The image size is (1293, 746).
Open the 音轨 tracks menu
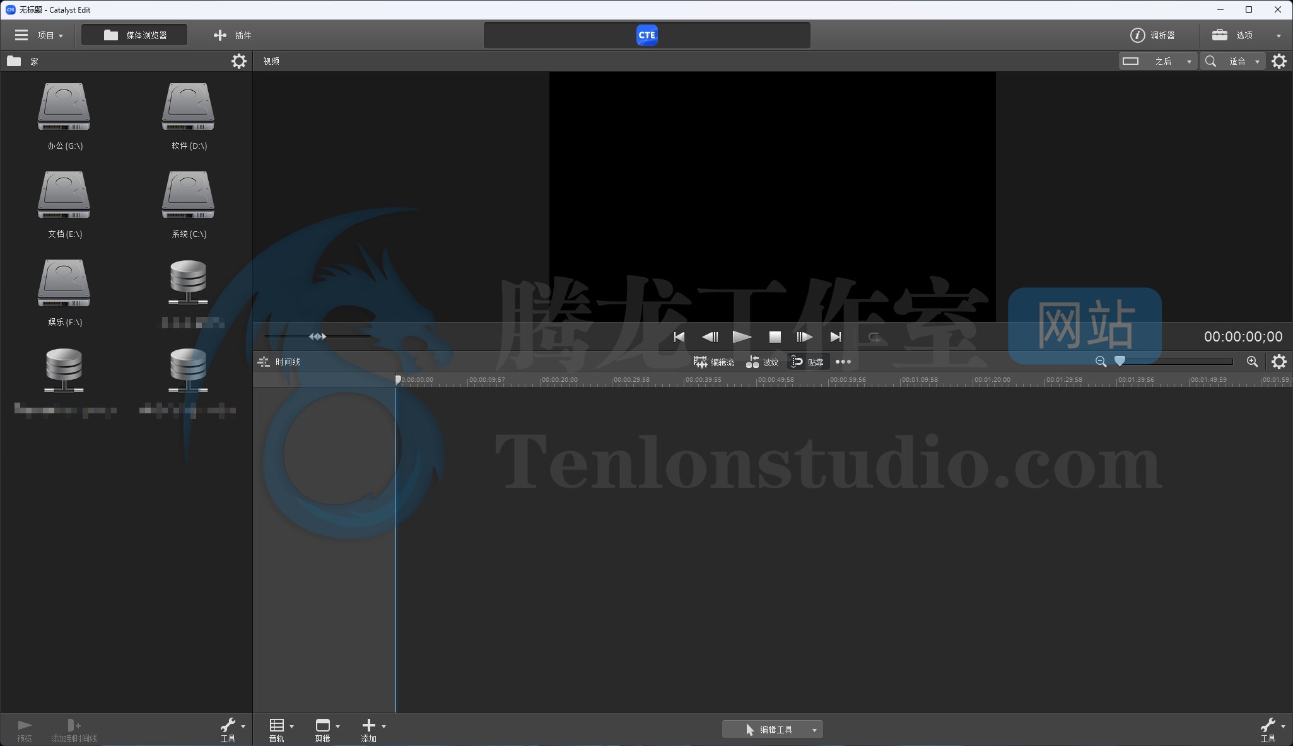click(x=281, y=730)
